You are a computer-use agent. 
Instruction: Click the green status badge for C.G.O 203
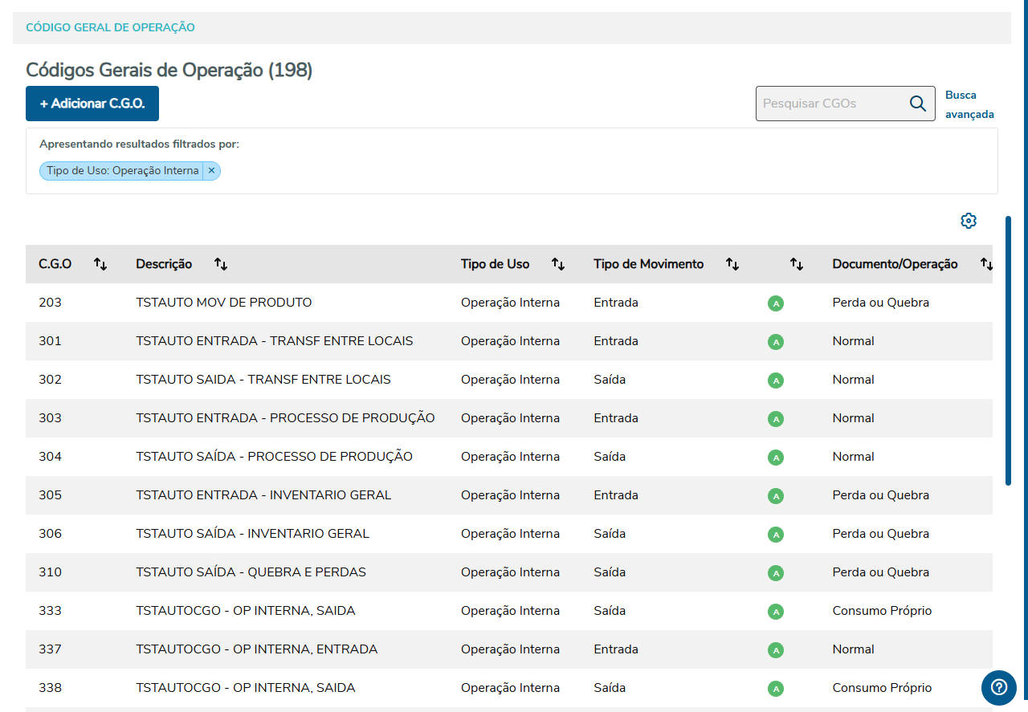tap(776, 303)
